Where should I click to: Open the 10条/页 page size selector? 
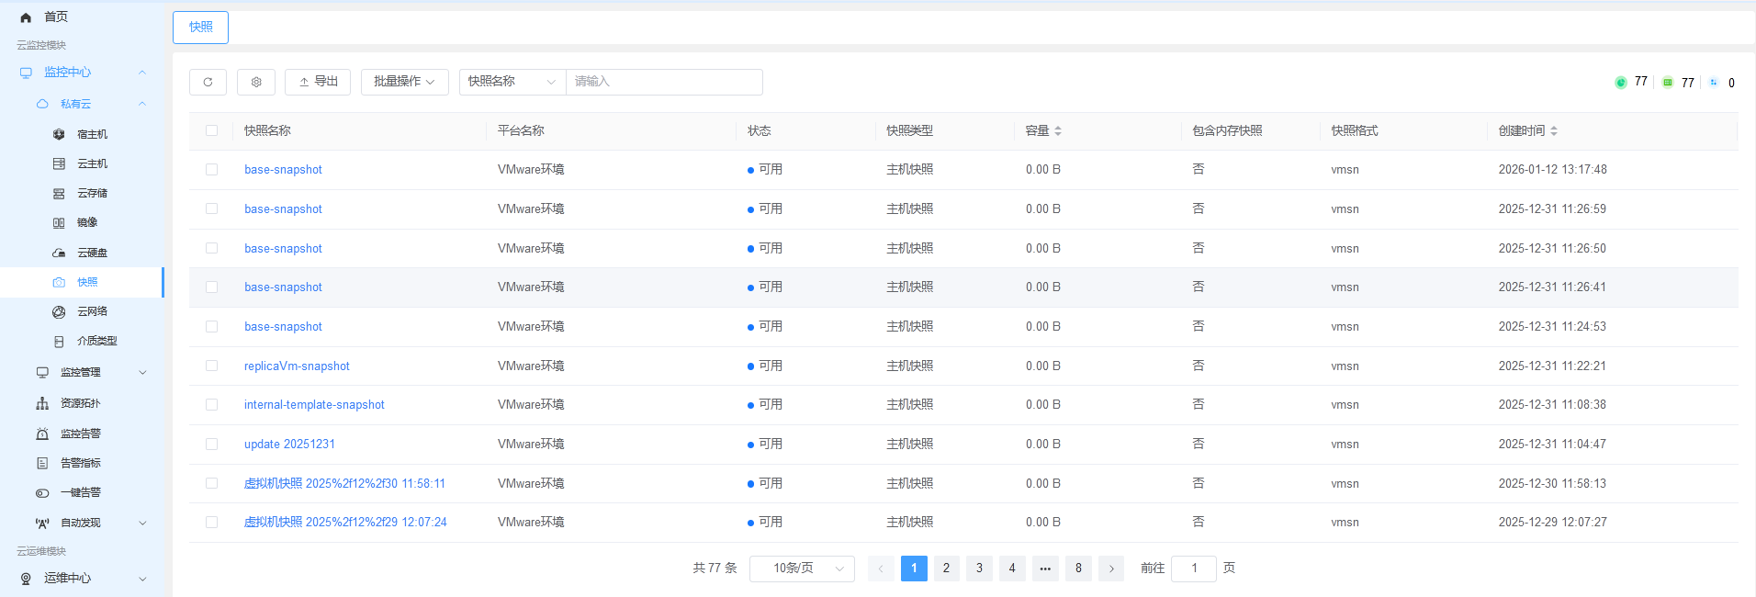click(x=802, y=569)
